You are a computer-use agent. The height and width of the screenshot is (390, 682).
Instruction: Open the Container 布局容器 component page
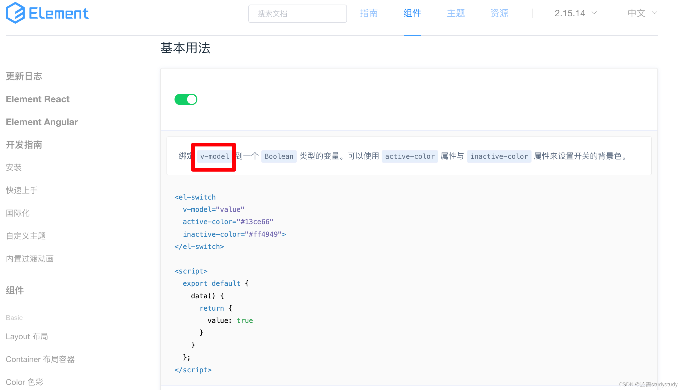click(40, 359)
